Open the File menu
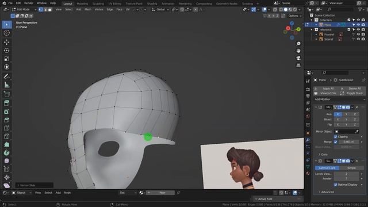Screen dimensions: 368x207 [10, 3]
